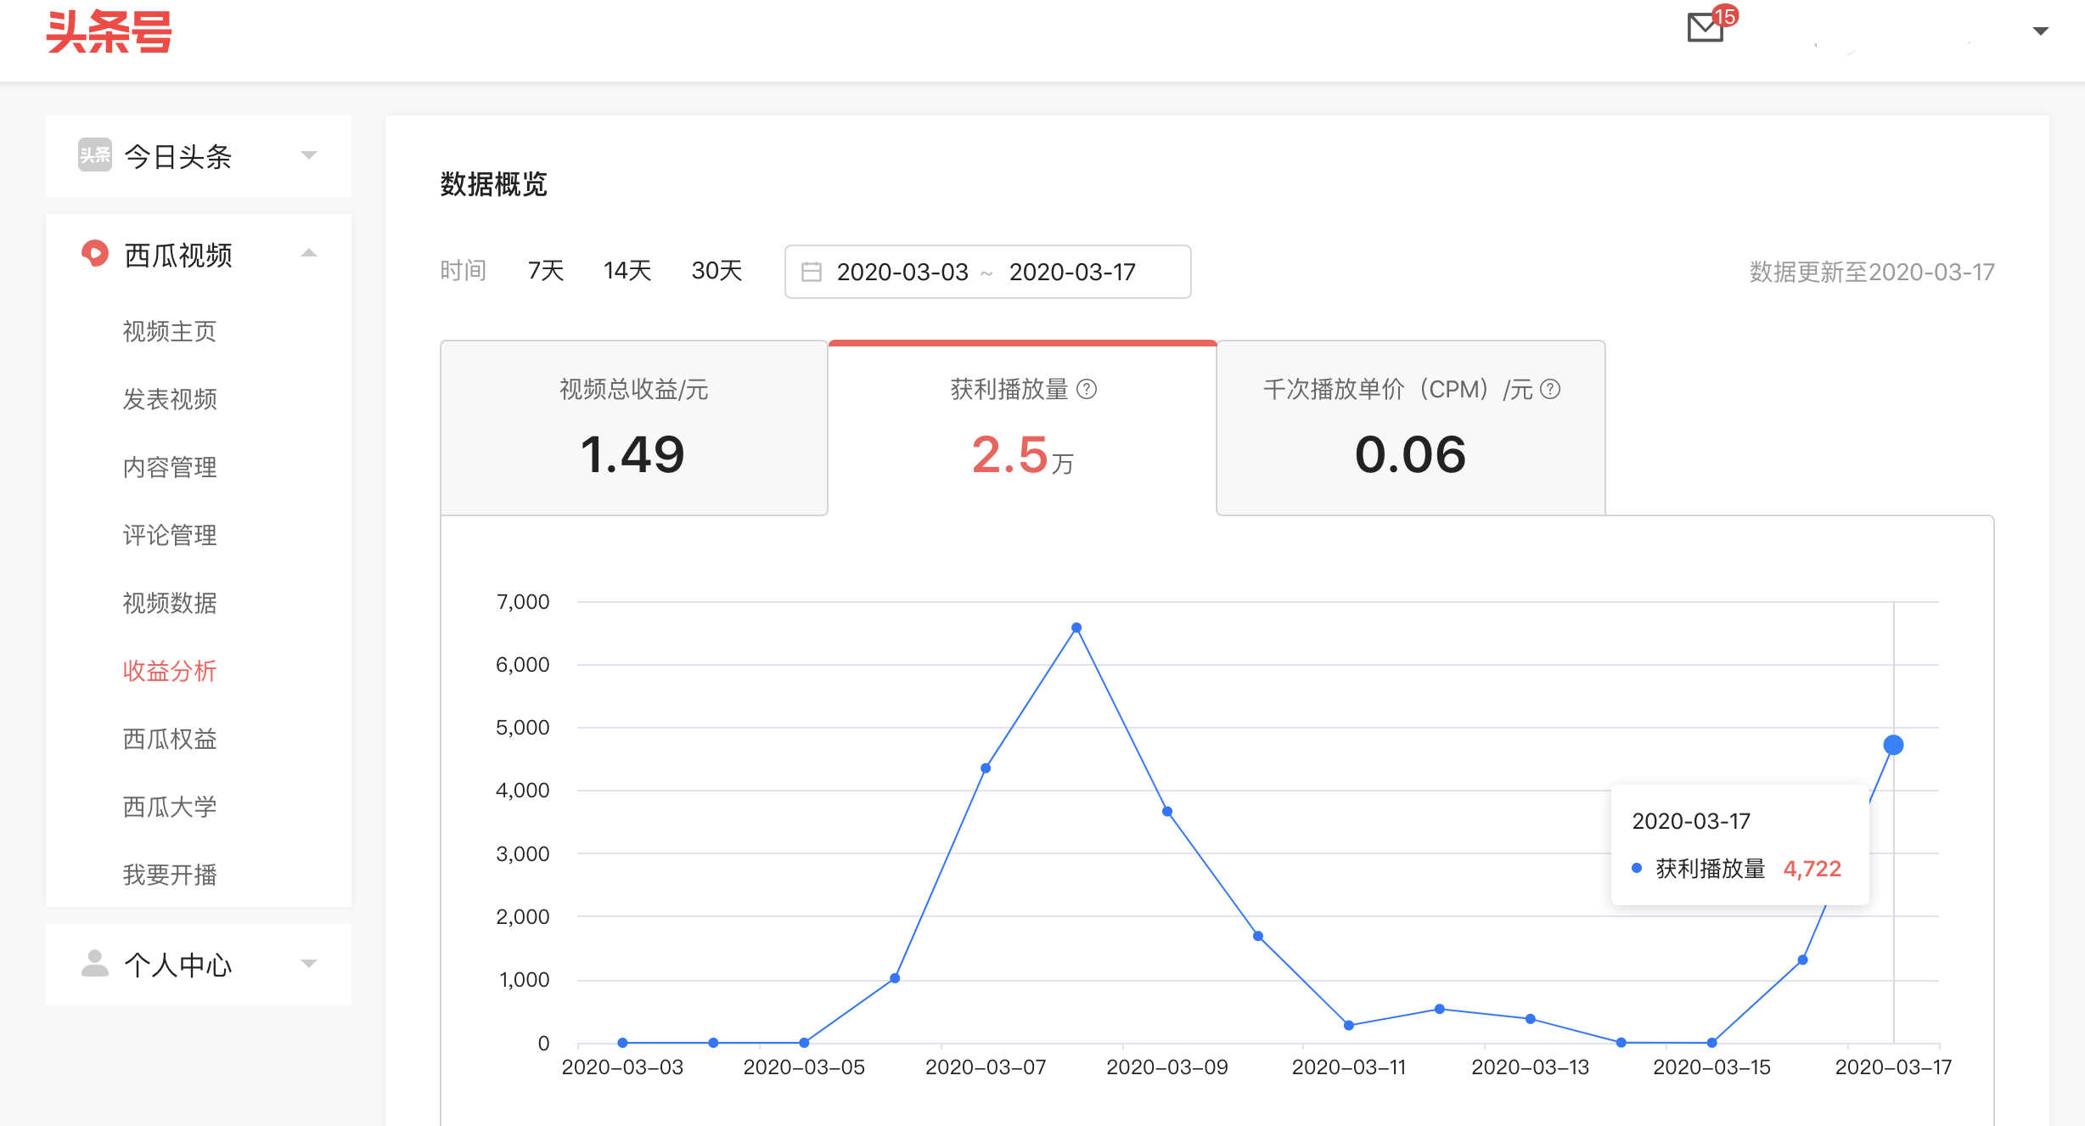The width and height of the screenshot is (2085, 1126).
Task: Select 收益分析 in the sidebar
Action: [x=170, y=671]
